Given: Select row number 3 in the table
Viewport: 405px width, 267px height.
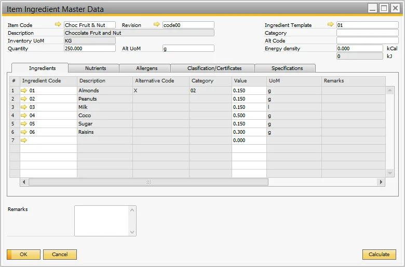Looking at the screenshot, I should 15,107.
